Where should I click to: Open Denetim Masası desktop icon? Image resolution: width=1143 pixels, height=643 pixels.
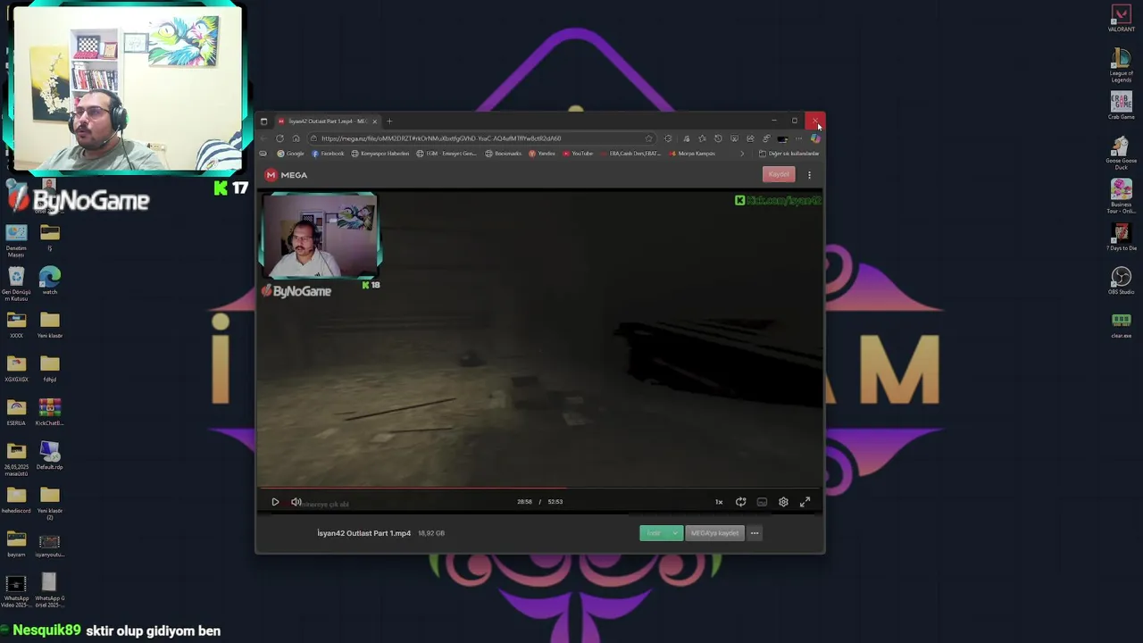16,240
